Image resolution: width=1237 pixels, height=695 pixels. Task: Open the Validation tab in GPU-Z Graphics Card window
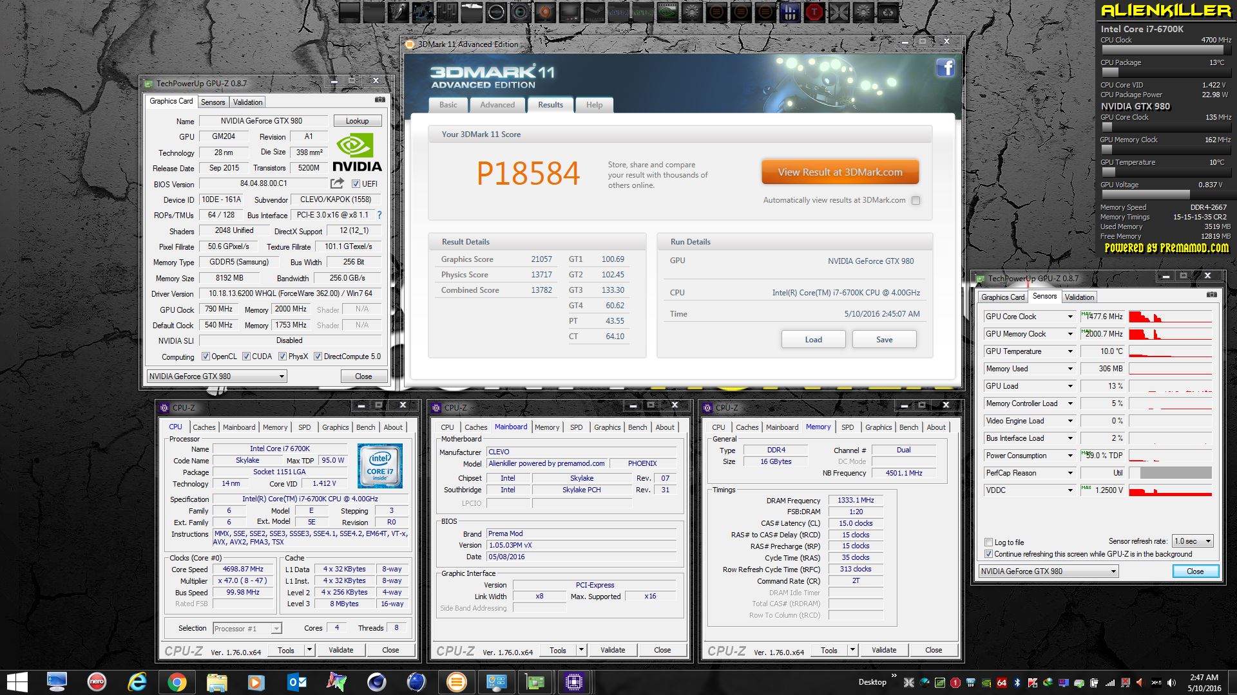pyautogui.click(x=247, y=102)
